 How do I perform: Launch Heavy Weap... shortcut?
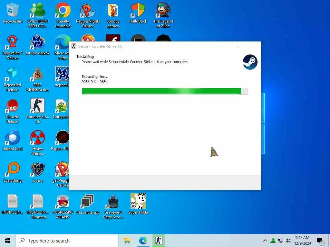37,143
